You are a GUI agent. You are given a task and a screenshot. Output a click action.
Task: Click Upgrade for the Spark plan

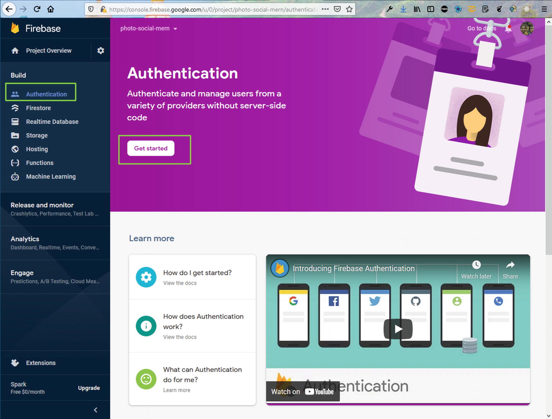tap(89, 388)
